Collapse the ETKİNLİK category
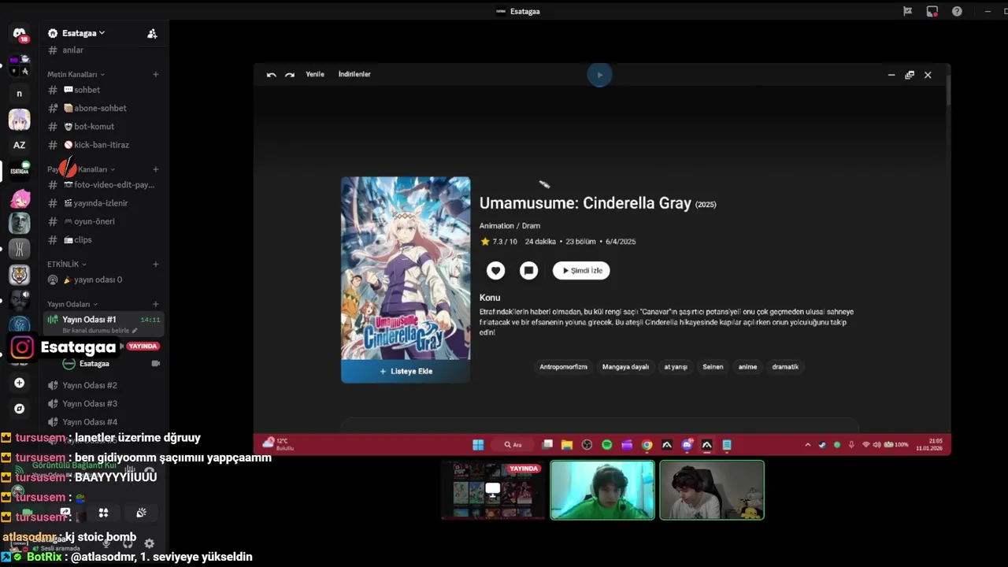This screenshot has height=567, width=1008. pos(67,264)
